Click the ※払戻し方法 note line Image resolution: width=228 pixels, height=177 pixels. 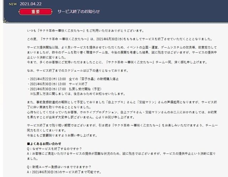tap(78, 94)
